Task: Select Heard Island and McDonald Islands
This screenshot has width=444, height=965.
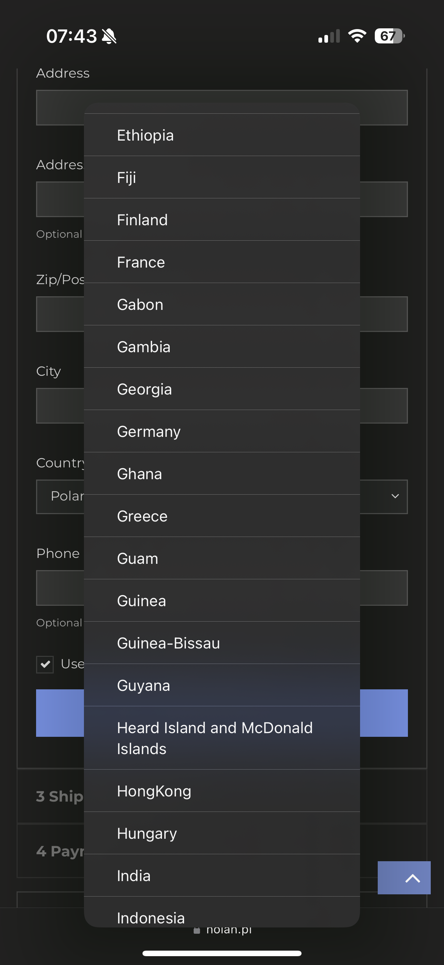Action: tap(221, 738)
